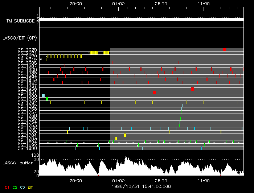Click the TM SUBMODE row label
254x193 pixels.
click(x=20, y=21)
